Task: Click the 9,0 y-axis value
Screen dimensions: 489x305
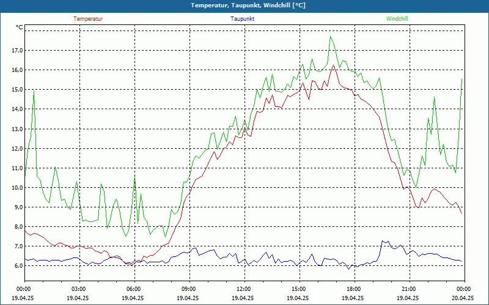Action: pyautogui.click(x=19, y=207)
